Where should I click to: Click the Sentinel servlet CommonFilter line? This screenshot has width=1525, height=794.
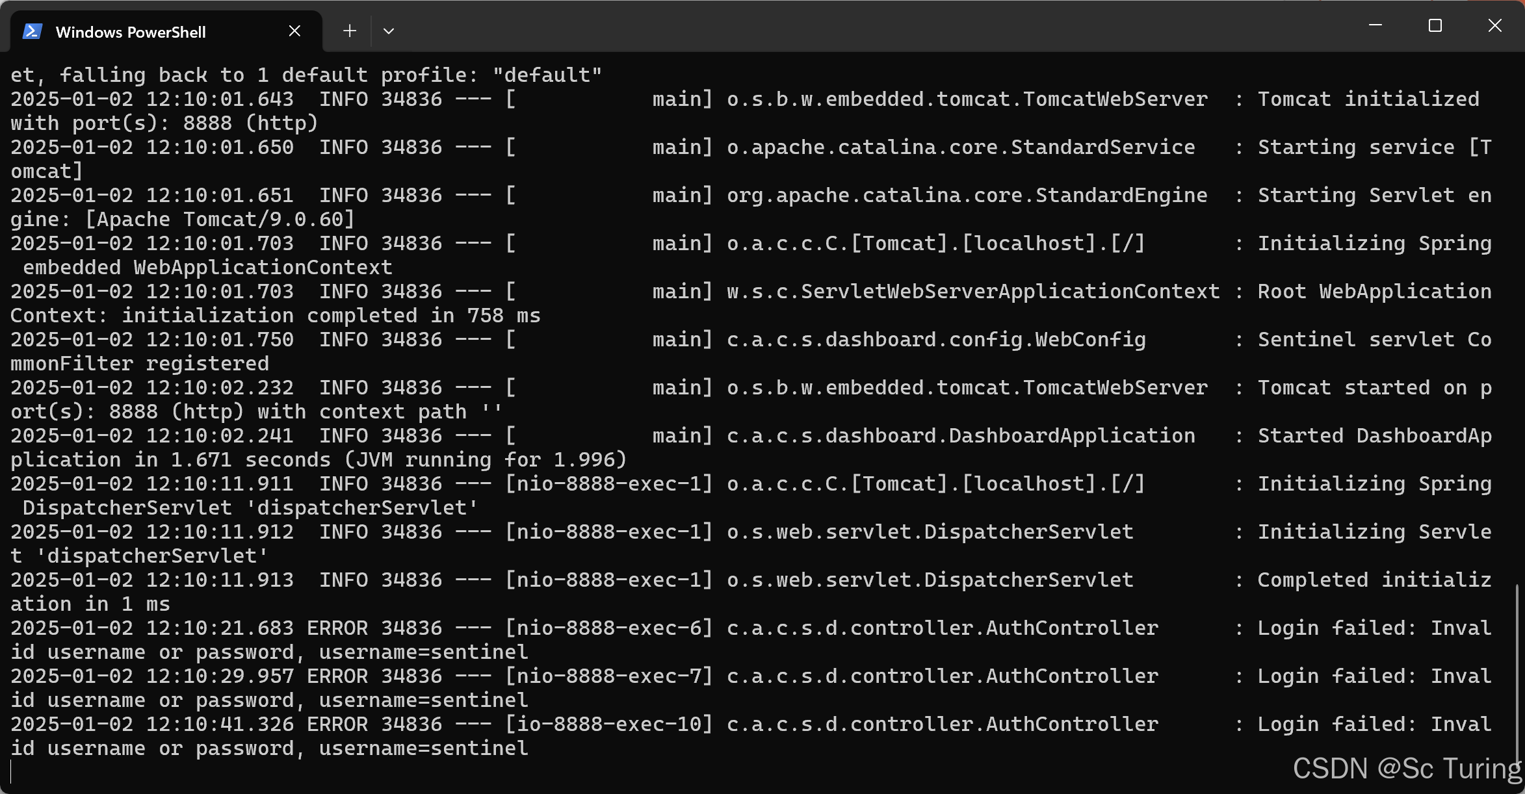pyautogui.click(x=1365, y=339)
